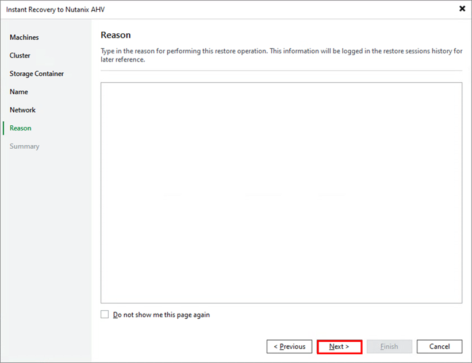Viewport: 472px width, 363px height.
Task: Switch to the Name step
Action: [x=18, y=92]
